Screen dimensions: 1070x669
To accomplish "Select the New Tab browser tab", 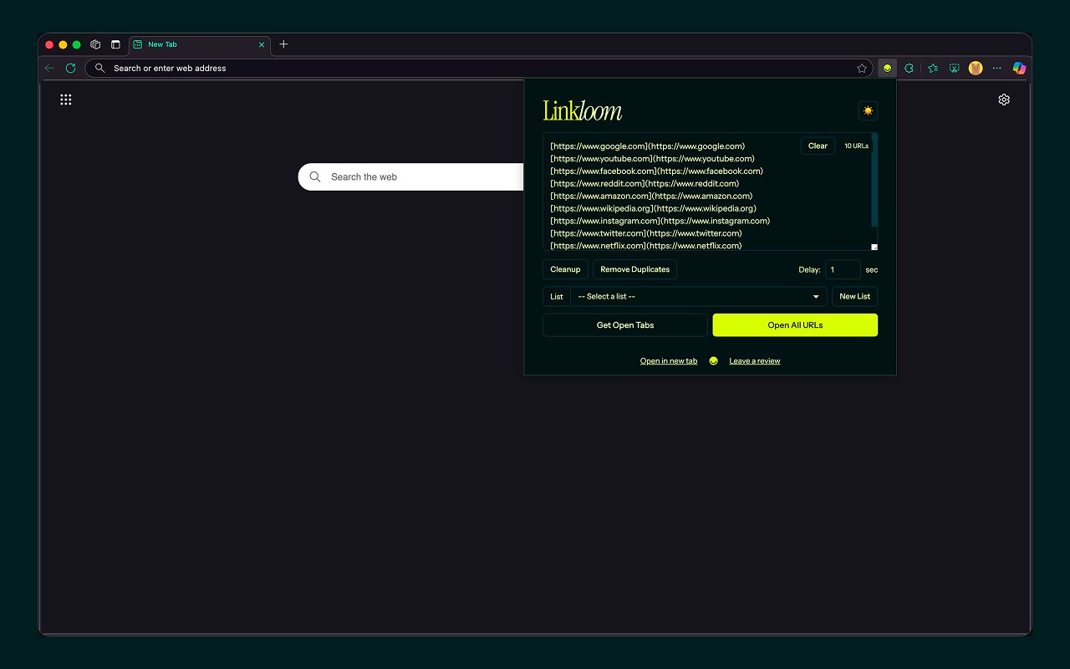I will (200, 44).
